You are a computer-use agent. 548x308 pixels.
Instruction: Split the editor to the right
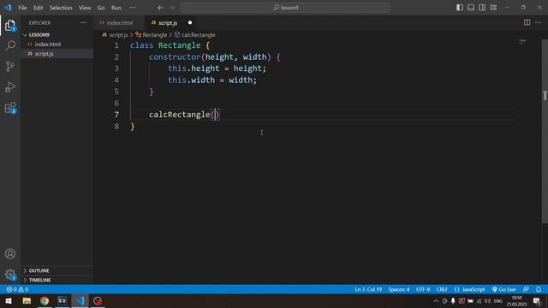pos(527,23)
